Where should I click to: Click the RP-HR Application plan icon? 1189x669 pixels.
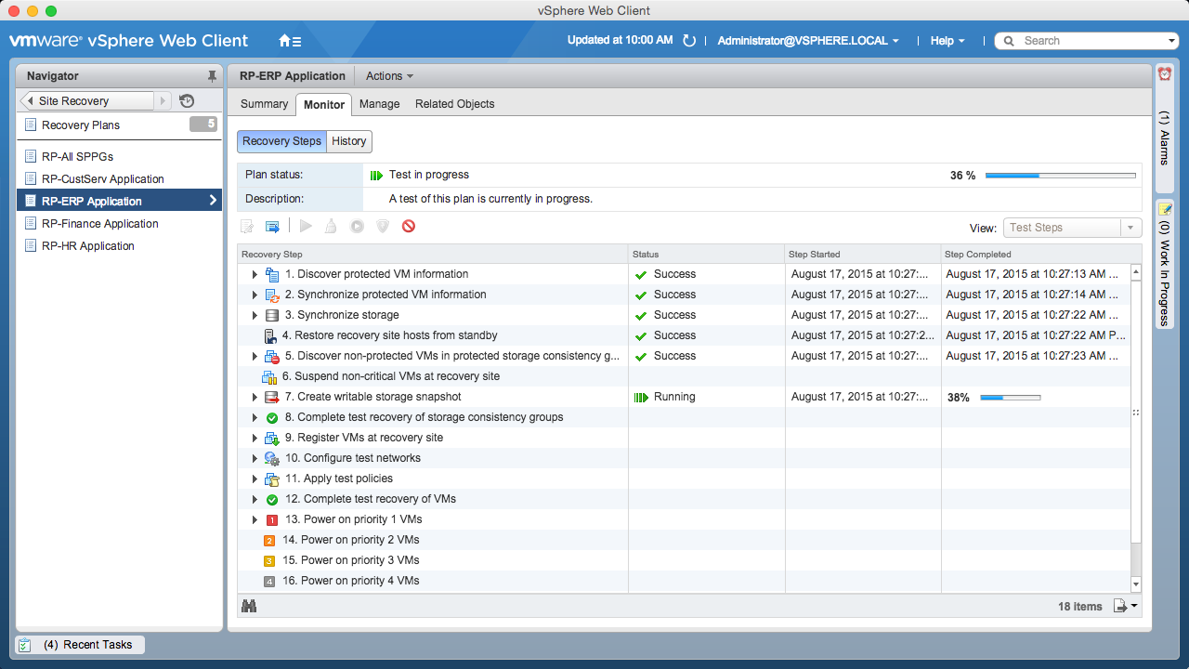click(32, 246)
